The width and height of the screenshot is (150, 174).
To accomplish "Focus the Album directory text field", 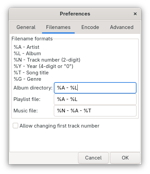I will tap(95, 88).
